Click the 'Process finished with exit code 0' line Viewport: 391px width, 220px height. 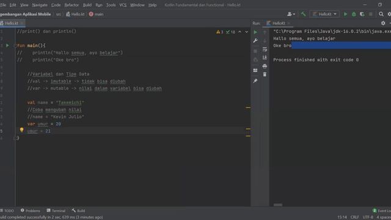pos(316,60)
